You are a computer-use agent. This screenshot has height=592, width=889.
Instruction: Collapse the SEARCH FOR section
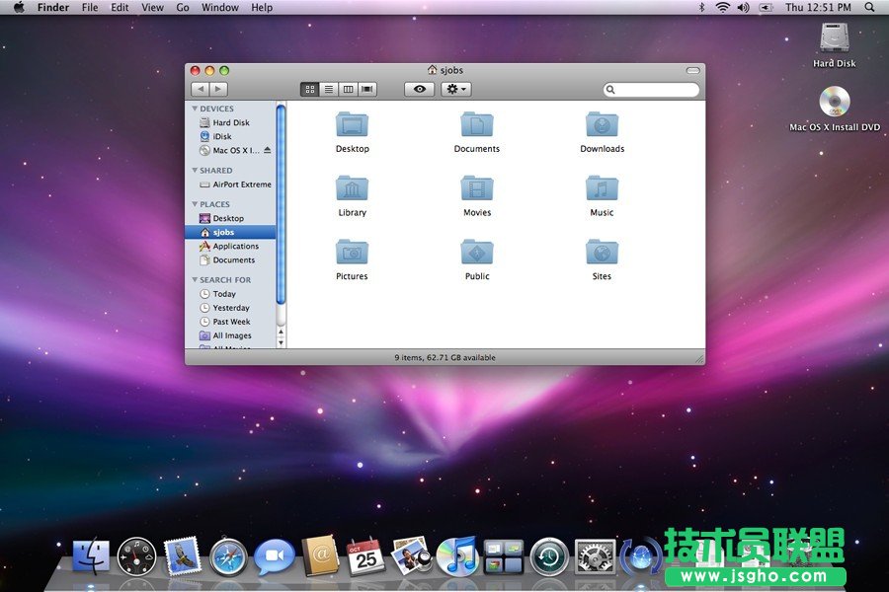pyautogui.click(x=196, y=279)
